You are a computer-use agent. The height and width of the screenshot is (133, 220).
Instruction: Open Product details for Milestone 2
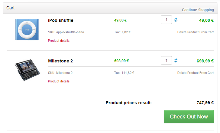59,81
